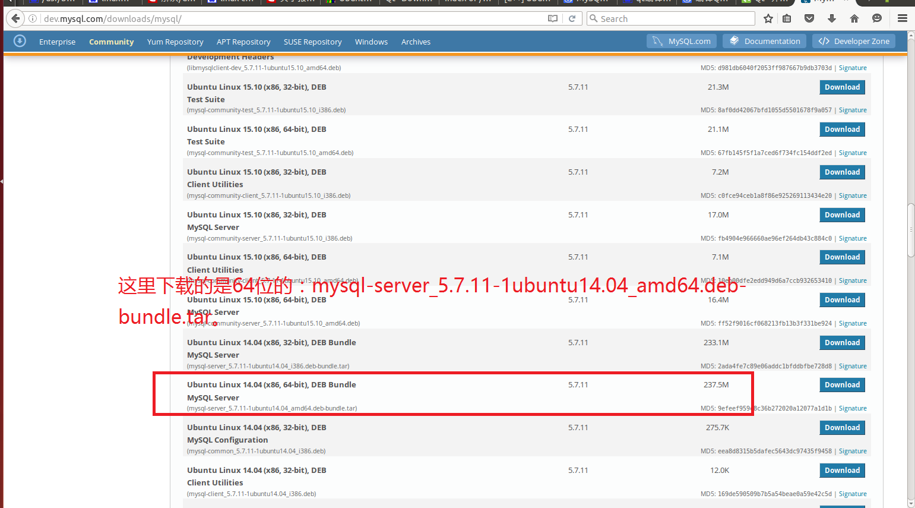The width and height of the screenshot is (915, 508).
Task: Click the 237.5M size value
Action: coord(716,385)
